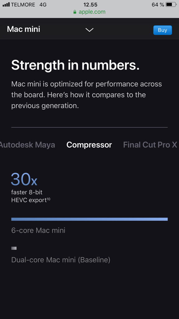Tap the Strength in numbers heading

click(75, 65)
